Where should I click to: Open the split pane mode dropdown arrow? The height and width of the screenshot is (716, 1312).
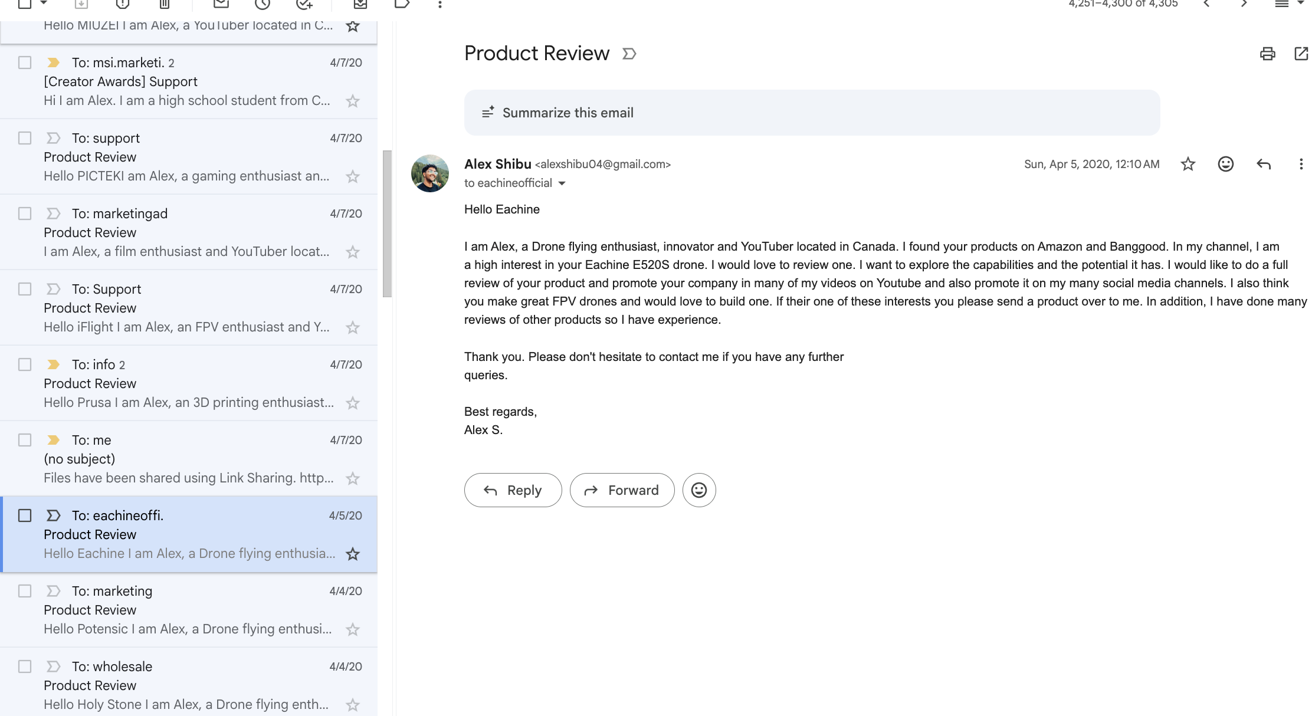1300,4
